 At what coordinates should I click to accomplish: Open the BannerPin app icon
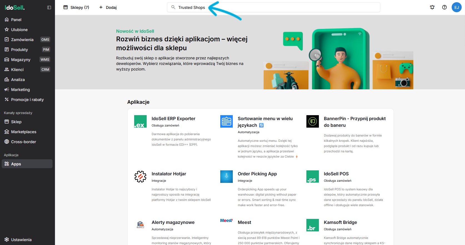tap(312, 121)
